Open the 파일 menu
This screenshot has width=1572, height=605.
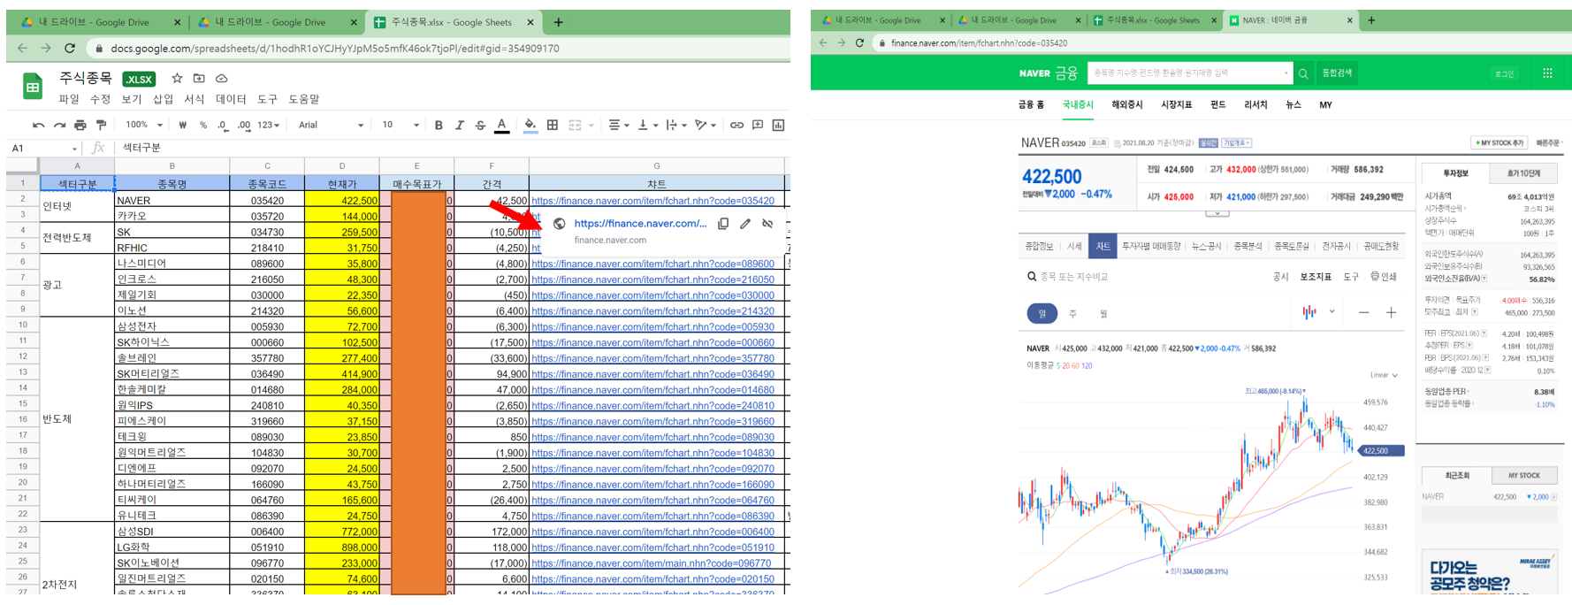click(69, 99)
